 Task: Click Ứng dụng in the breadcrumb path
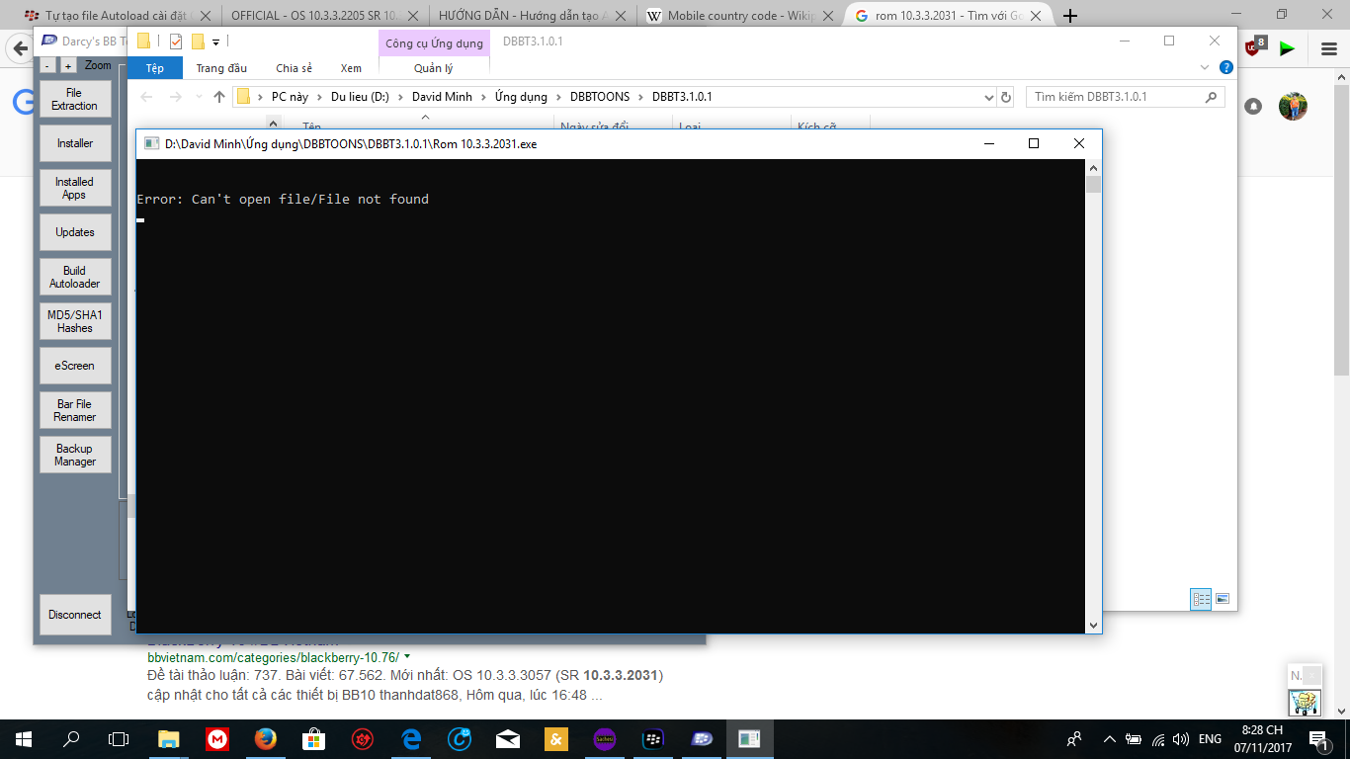(521, 97)
